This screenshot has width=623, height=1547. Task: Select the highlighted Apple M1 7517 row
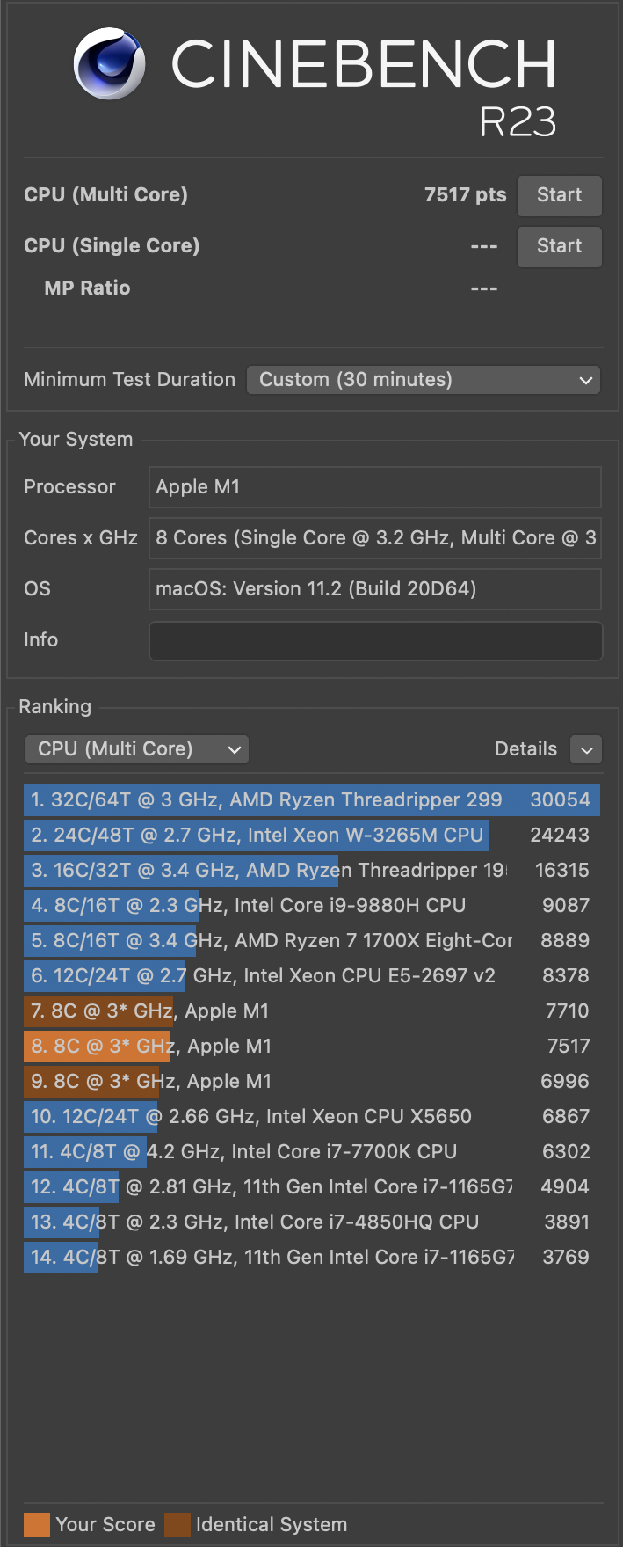[x=311, y=1047]
